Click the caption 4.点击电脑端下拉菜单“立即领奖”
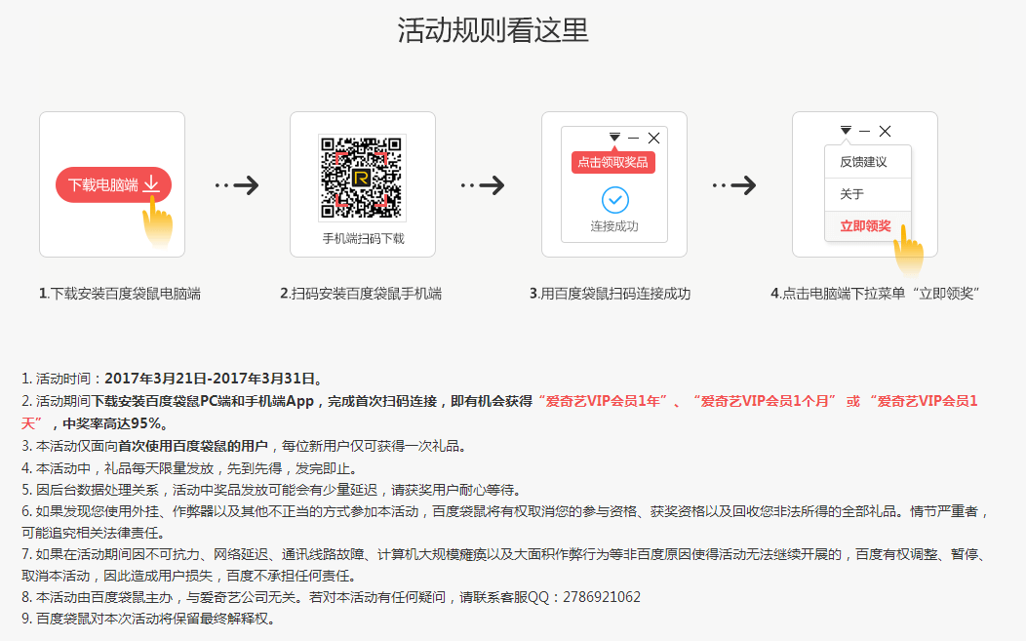 pyautogui.click(x=875, y=294)
